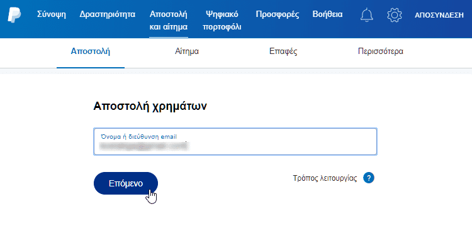Image resolution: width=472 pixels, height=231 pixels.
Task: Click the Επόμενο button
Action: (126, 183)
